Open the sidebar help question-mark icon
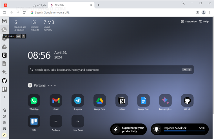This screenshot has width=214, height=139. pyautogui.click(x=5, y=116)
